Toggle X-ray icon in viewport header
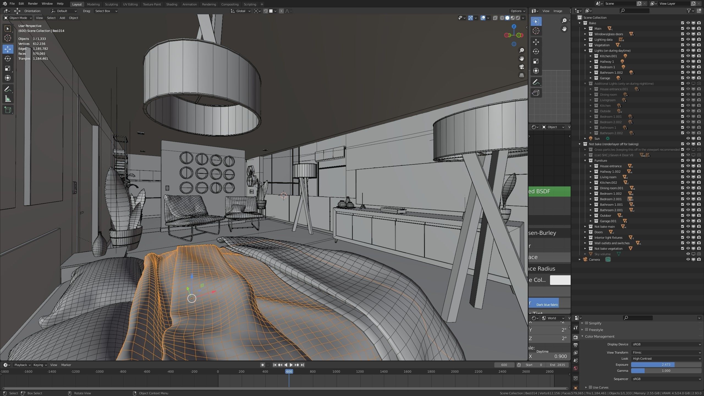Viewport: 704px width, 396px height. coord(495,18)
